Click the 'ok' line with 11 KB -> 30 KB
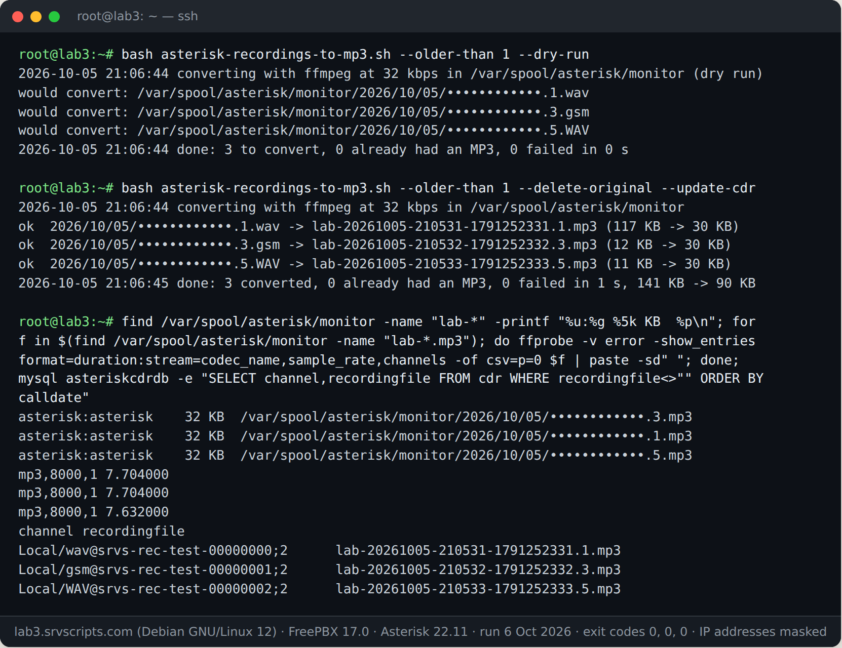Screen dimensions: 842x648 [x=375, y=264]
